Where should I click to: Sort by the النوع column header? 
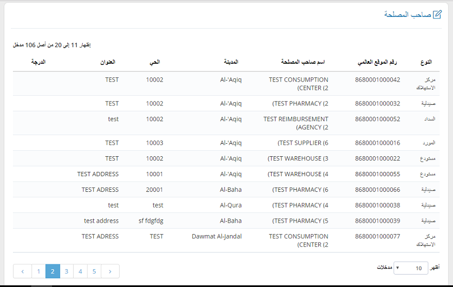[425, 63]
